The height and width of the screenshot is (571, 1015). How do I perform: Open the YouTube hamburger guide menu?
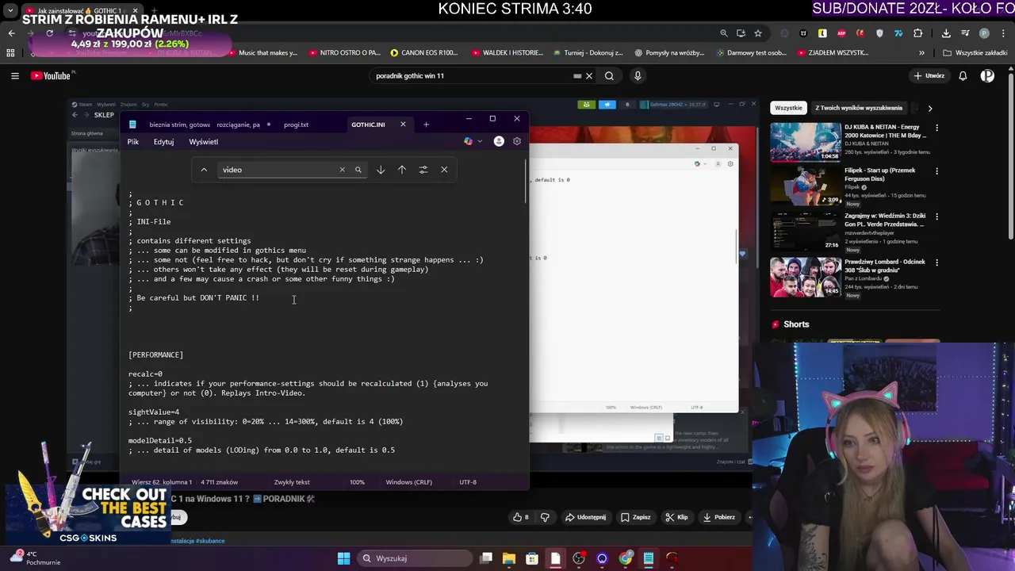[14, 76]
